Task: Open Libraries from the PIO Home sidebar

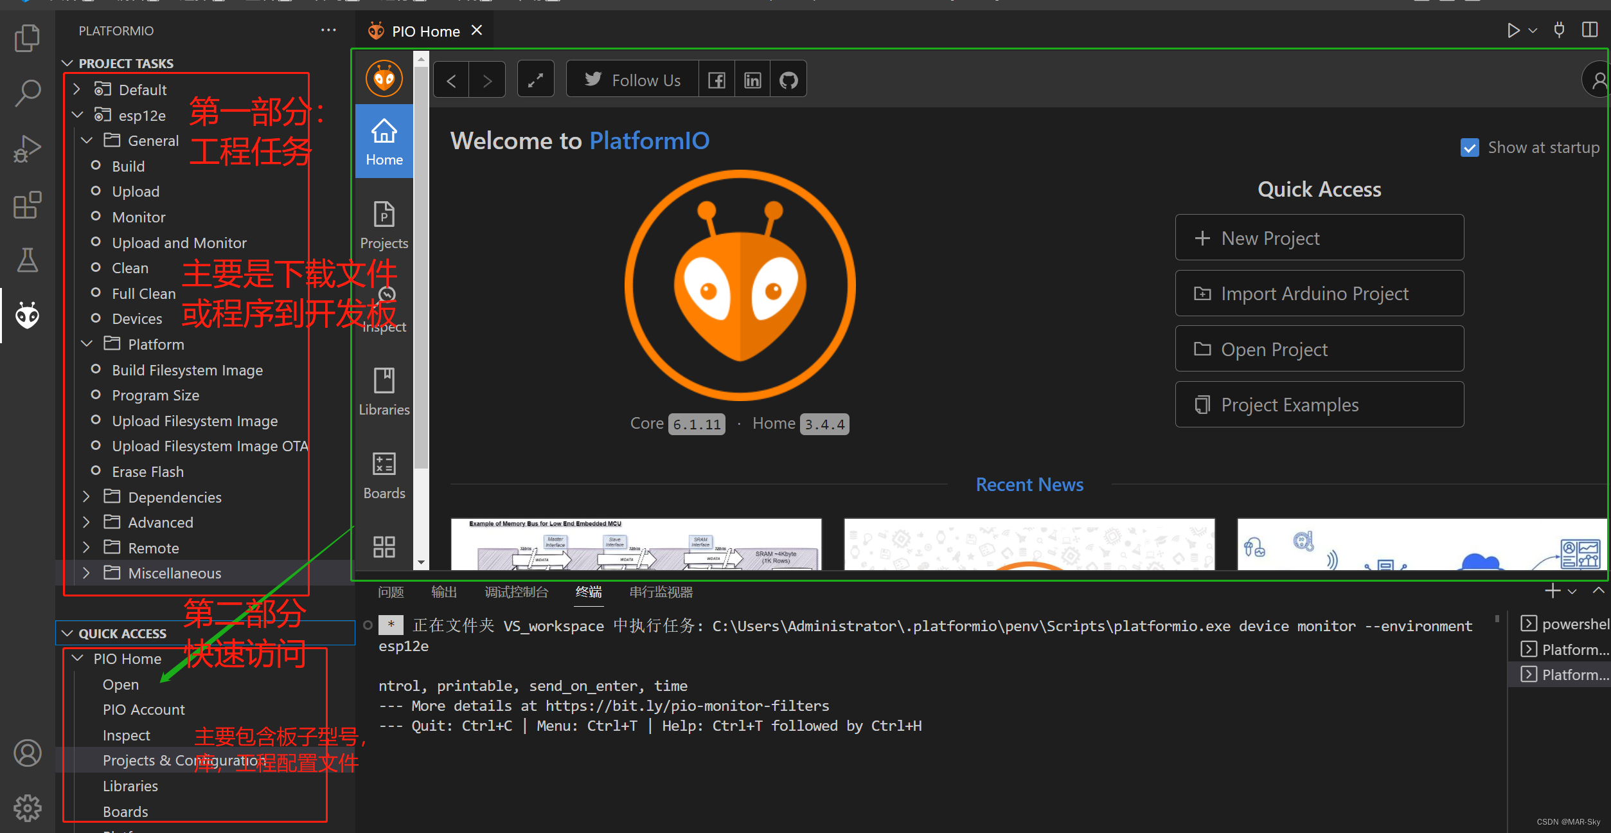Action: (384, 391)
